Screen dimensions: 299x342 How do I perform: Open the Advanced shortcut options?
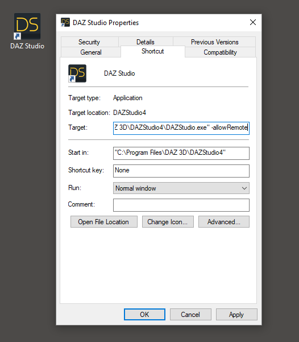pyautogui.click(x=224, y=222)
